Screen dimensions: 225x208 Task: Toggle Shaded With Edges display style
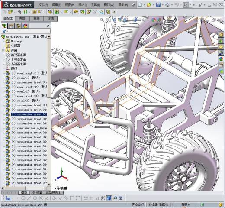[x=109, y=198]
